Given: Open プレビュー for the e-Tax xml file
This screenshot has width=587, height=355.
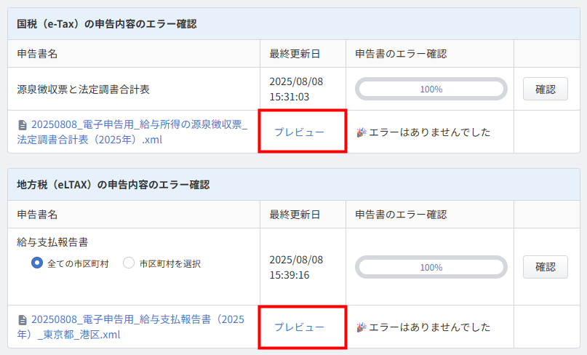Looking at the screenshot, I should pos(299,132).
